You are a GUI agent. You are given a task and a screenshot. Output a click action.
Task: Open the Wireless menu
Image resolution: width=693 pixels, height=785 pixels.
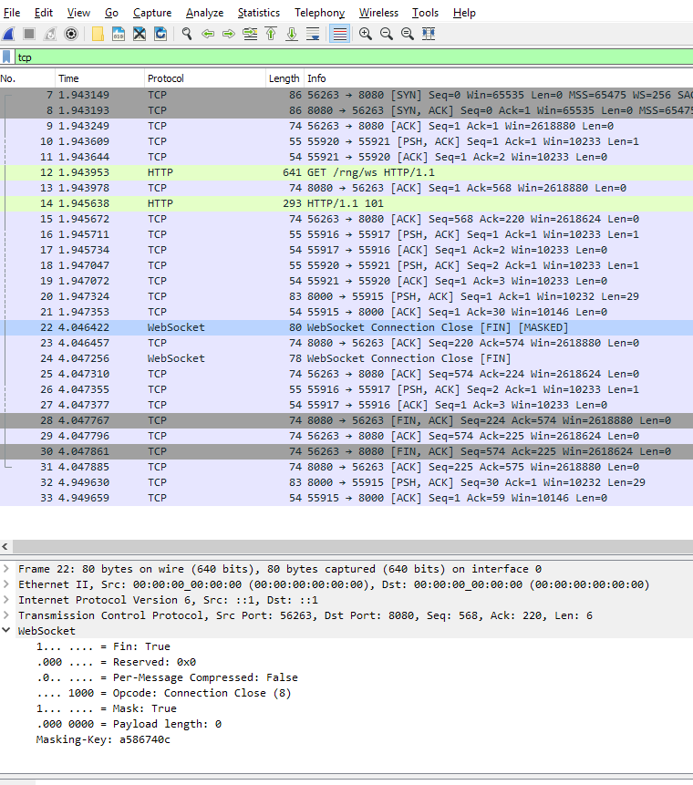tap(378, 13)
